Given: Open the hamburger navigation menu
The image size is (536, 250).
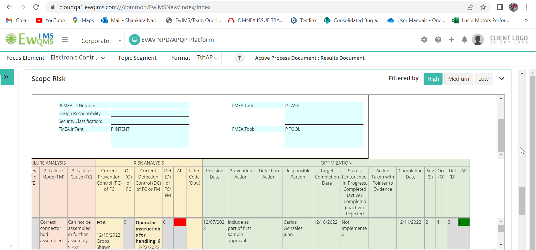Looking at the screenshot, I should tap(65, 40).
